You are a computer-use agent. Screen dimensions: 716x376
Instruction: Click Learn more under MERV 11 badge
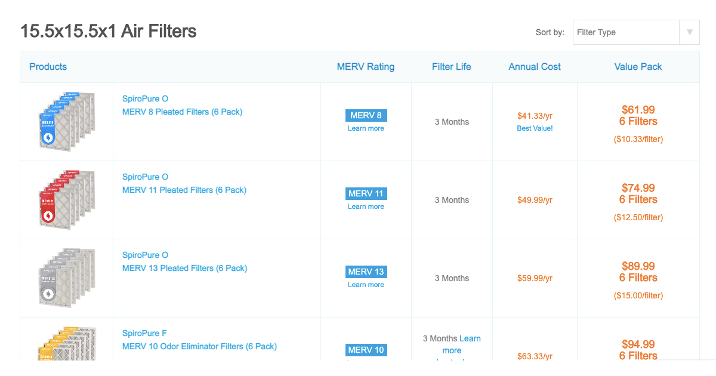(366, 207)
